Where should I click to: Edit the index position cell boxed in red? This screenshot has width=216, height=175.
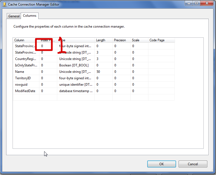(44, 46)
